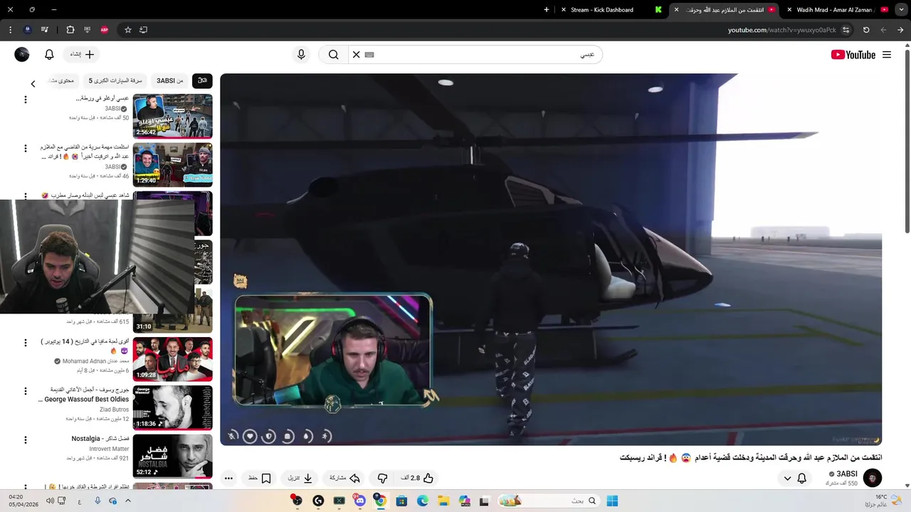Open the browser extensions puzzle icon

pyautogui.click(x=70, y=30)
